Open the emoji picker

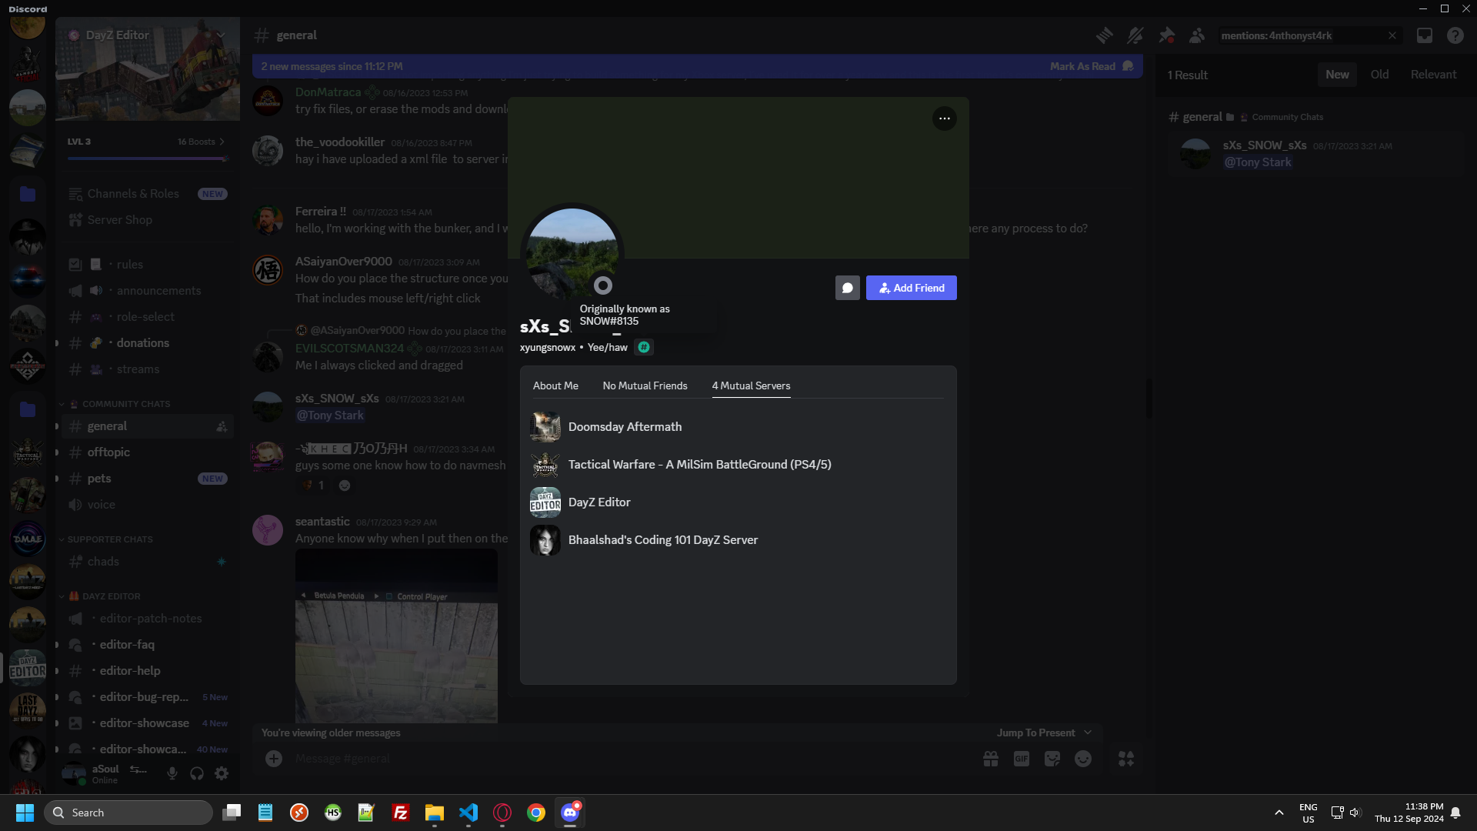coord(1083,759)
